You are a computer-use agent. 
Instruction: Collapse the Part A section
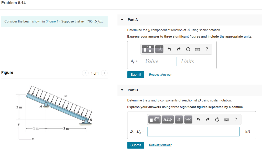click(122, 20)
